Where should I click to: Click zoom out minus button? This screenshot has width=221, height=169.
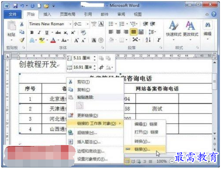(172, 161)
